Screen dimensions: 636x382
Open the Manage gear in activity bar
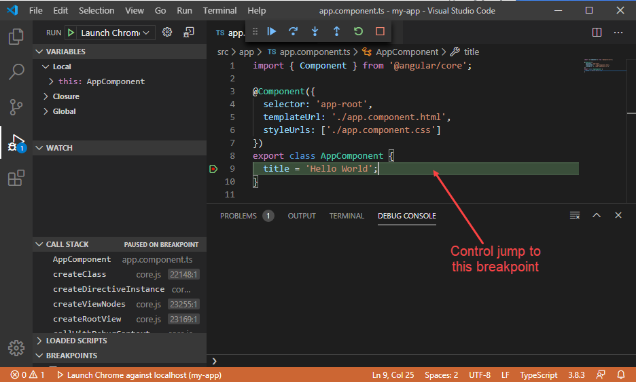tap(16, 347)
